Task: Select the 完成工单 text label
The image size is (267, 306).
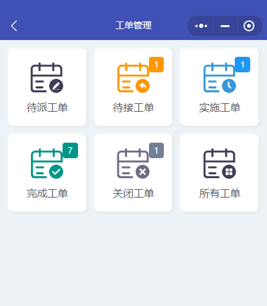Action: [x=47, y=193]
